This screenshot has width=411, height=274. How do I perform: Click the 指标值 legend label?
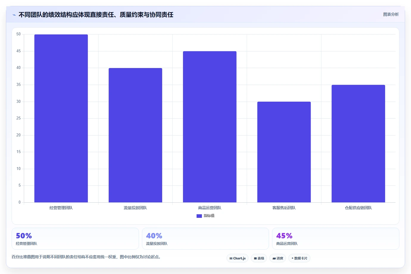[x=209, y=216]
